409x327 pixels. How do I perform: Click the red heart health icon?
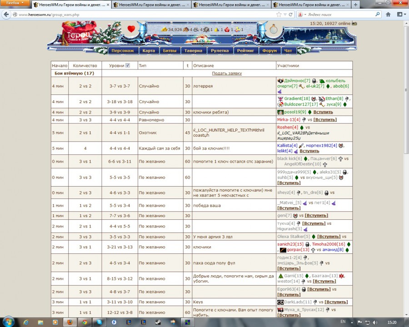point(131,29)
